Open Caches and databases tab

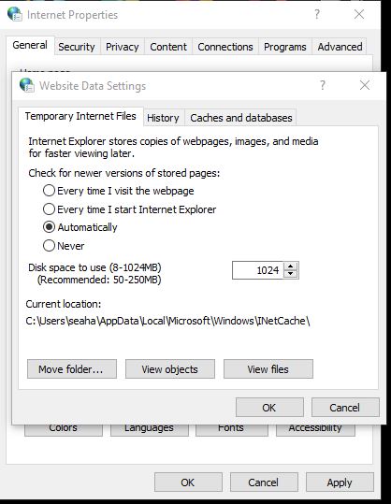[241, 118]
